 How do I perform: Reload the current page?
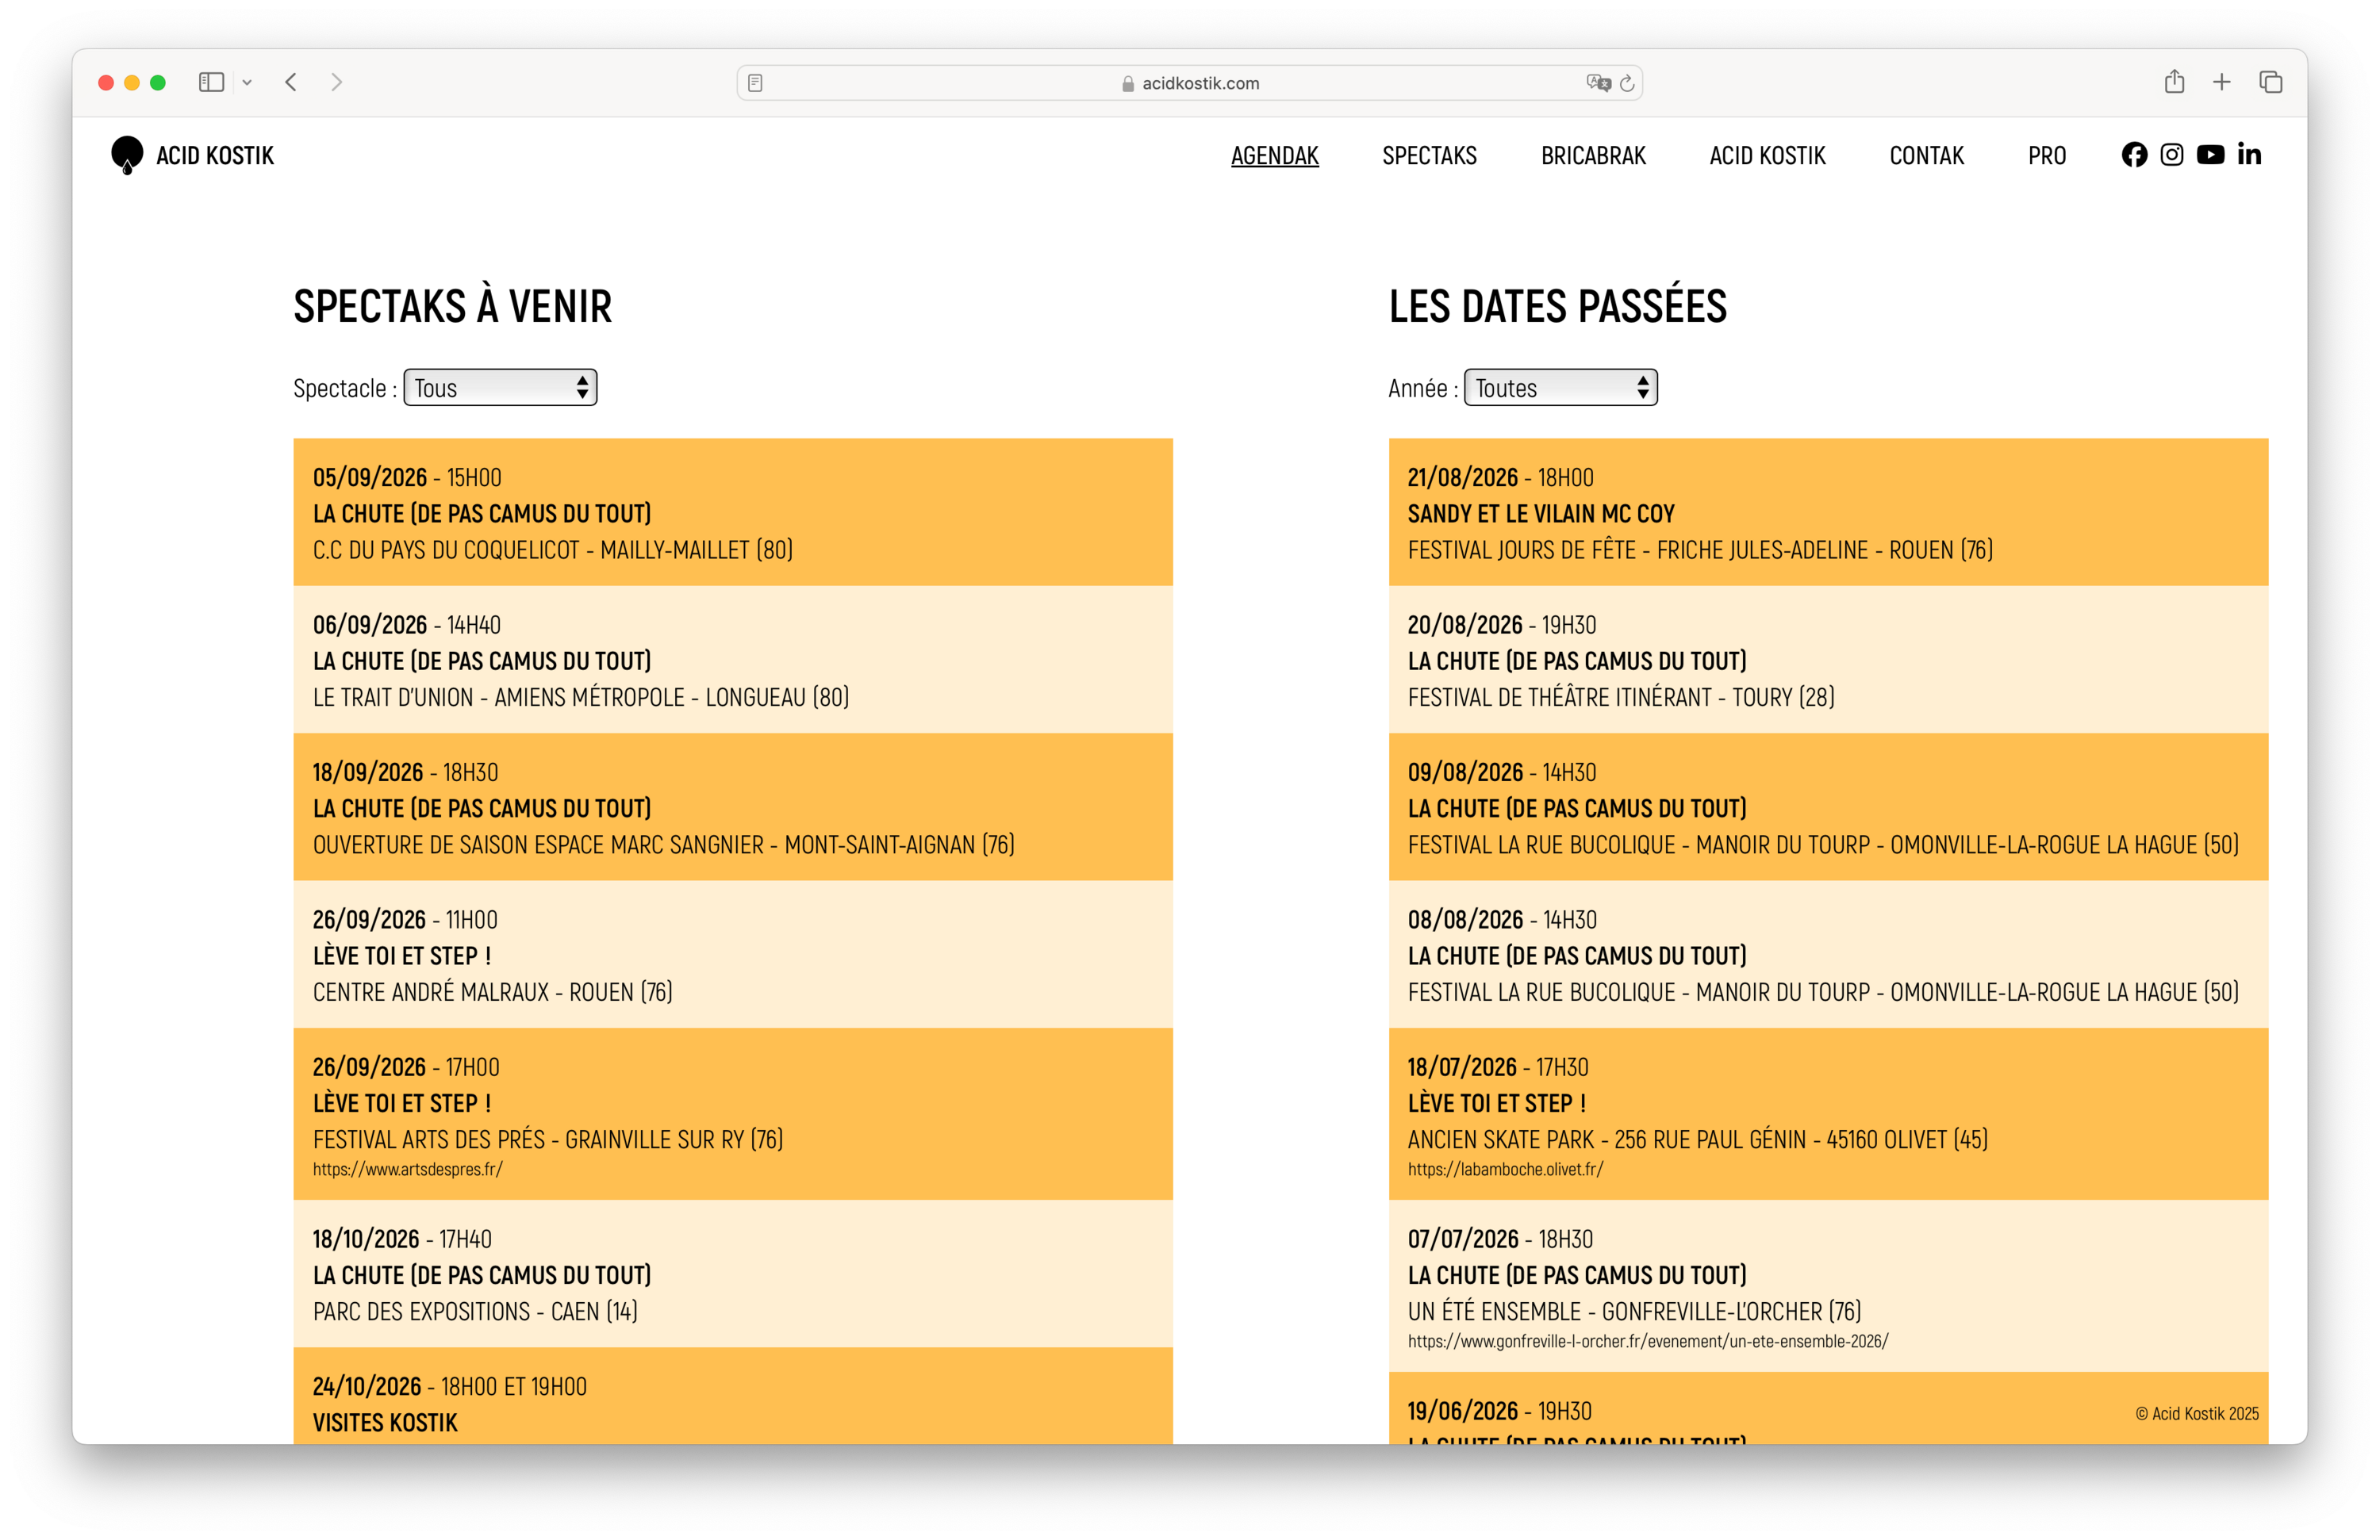pyautogui.click(x=1627, y=83)
